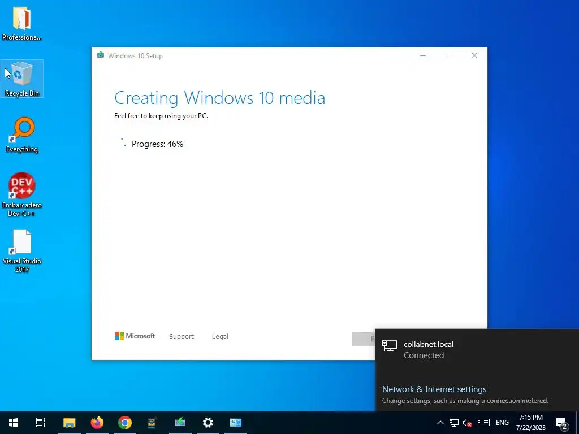Close the Windows 10 Setup window
The height and width of the screenshot is (434, 579).
pyautogui.click(x=474, y=56)
